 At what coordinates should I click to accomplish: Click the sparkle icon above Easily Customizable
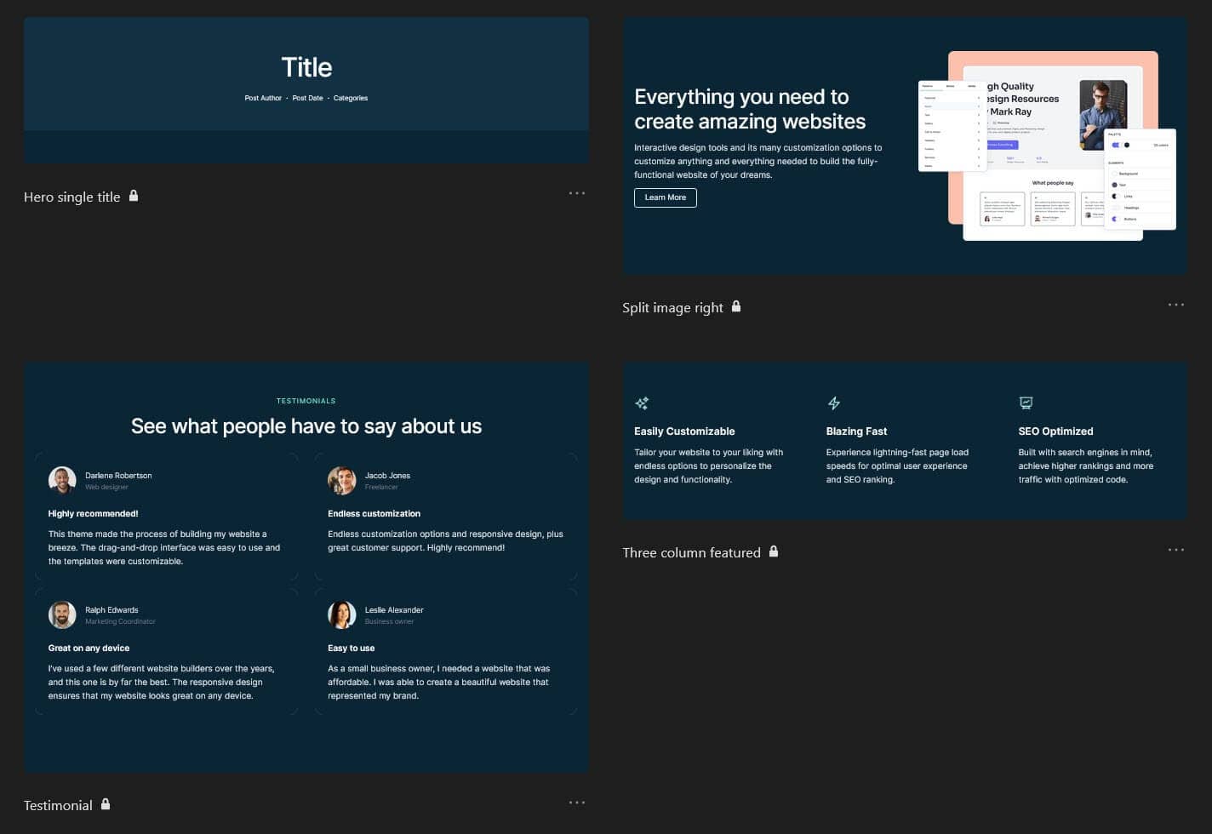tap(642, 403)
